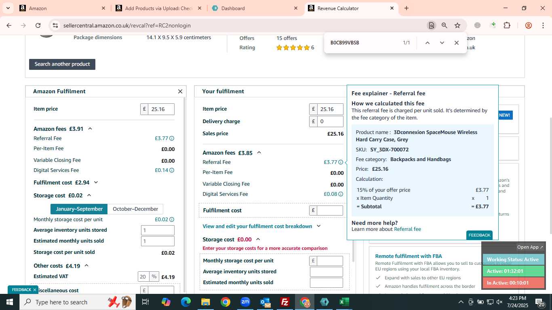Show hidden system tray icons
Image resolution: width=552 pixels, height=310 pixels.
(x=461, y=302)
